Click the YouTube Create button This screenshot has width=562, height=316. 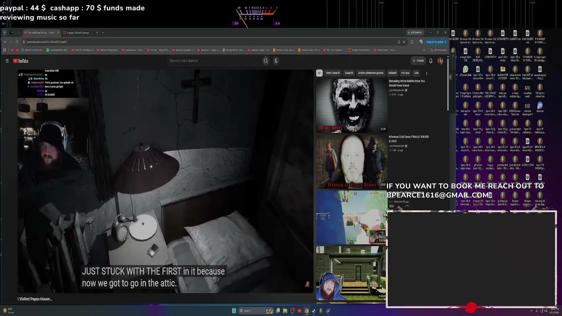tap(418, 61)
